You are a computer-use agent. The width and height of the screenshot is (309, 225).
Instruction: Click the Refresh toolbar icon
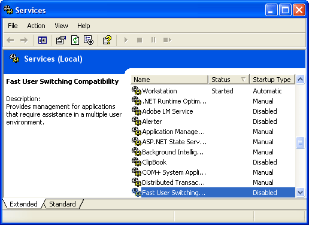click(75, 40)
